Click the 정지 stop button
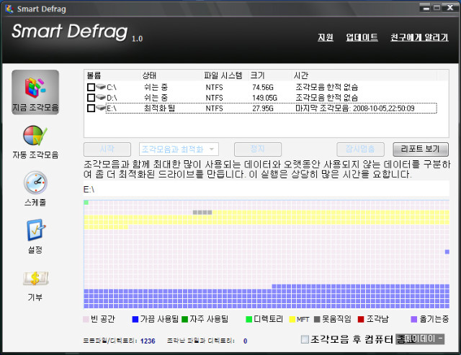Viewport: 461px width, 355px height. pos(258,149)
